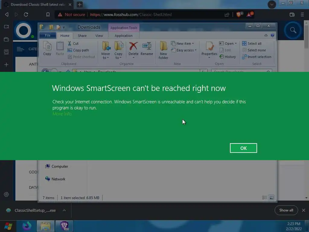The width and height of the screenshot is (309, 232).
Task: Click Select none in Select group
Action: click(254, 50)
